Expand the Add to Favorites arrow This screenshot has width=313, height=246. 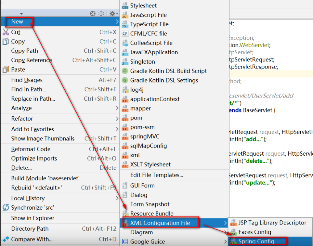tap(117, 129)
